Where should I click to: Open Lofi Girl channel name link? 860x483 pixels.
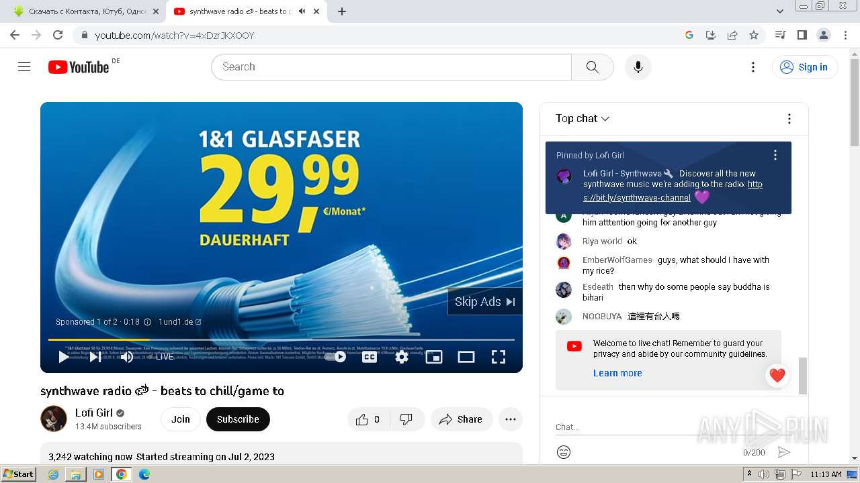point(94,413)
